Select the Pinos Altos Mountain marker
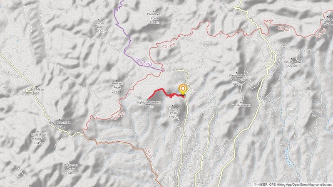 click(236, 72)
